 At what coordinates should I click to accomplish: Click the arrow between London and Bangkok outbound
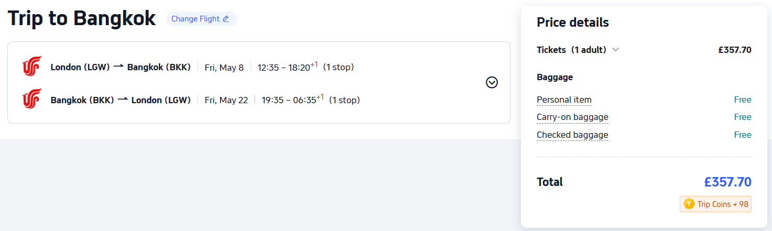click(x=118, y=67)
